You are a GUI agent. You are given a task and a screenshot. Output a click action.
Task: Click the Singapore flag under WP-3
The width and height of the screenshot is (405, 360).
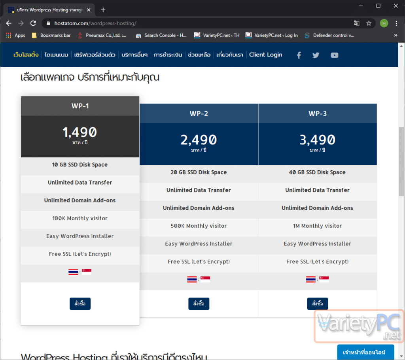click(x=324, y=279)
